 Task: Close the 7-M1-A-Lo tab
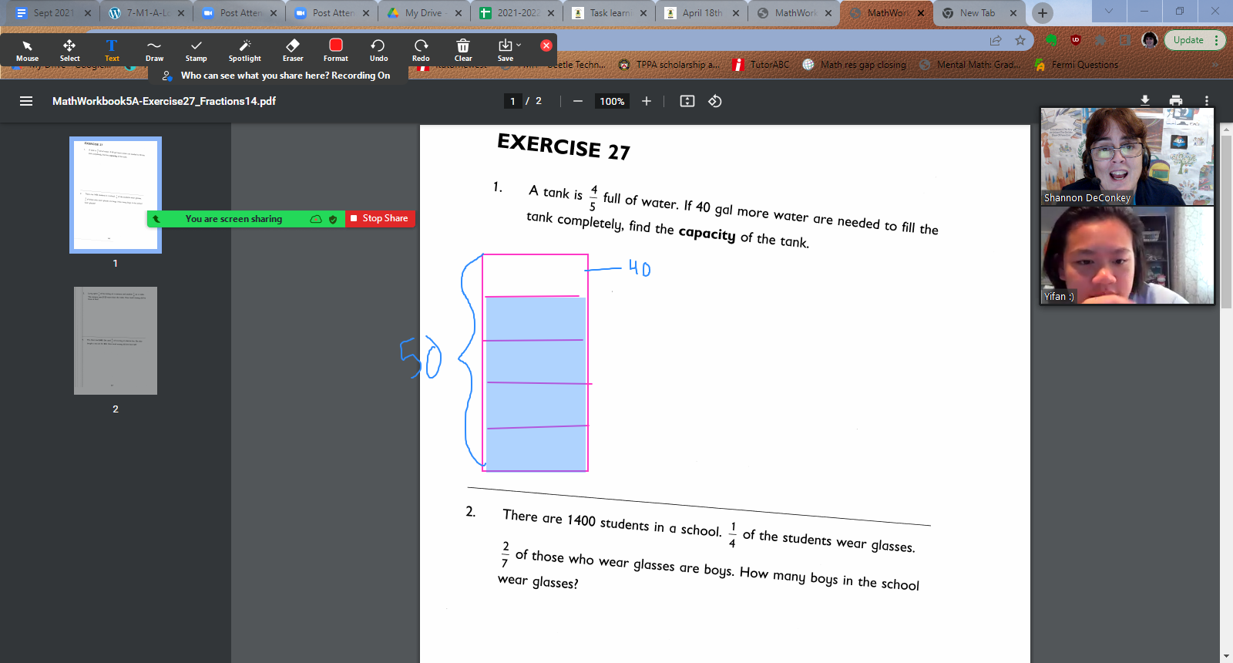click(181, 13)
